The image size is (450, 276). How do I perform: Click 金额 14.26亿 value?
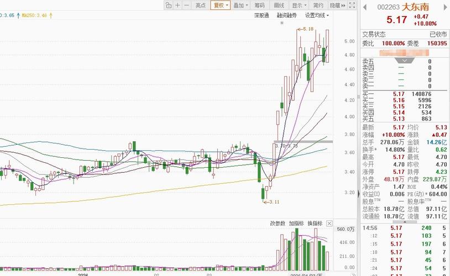437,142
